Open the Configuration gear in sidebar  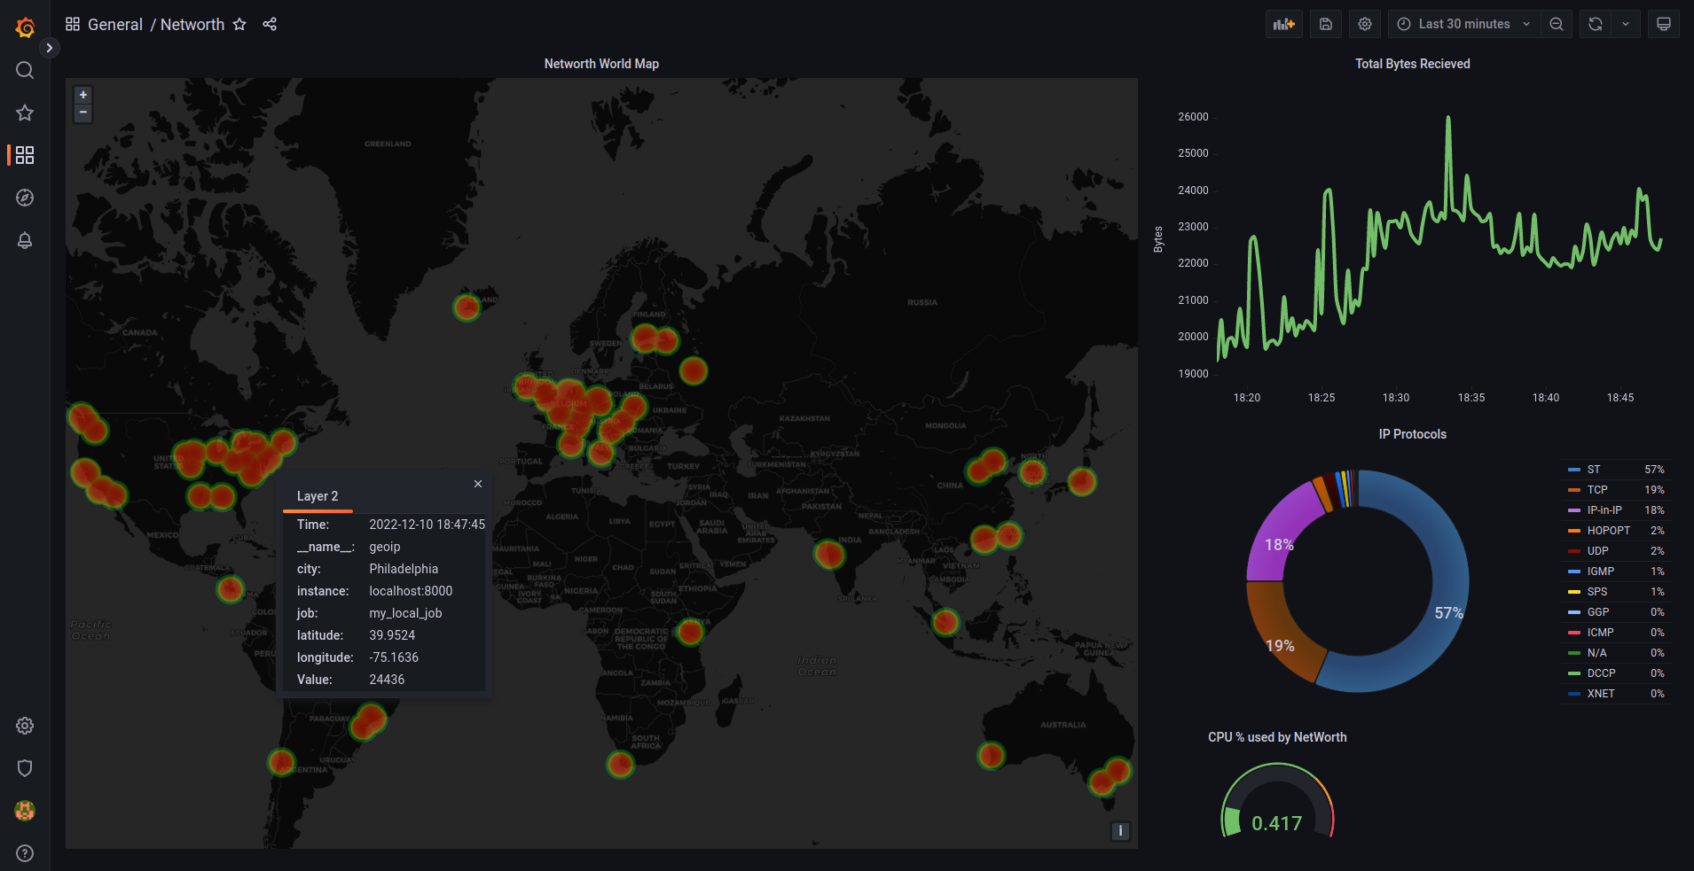(x=25, y=726)
